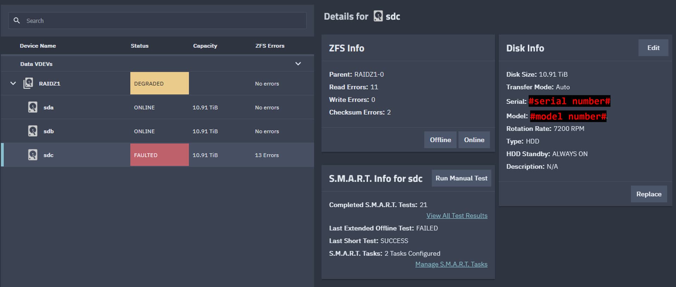Open Manage S.M.A.R.T. Tasks link
The image size is (676, 287).
click(x=451, y=264)
